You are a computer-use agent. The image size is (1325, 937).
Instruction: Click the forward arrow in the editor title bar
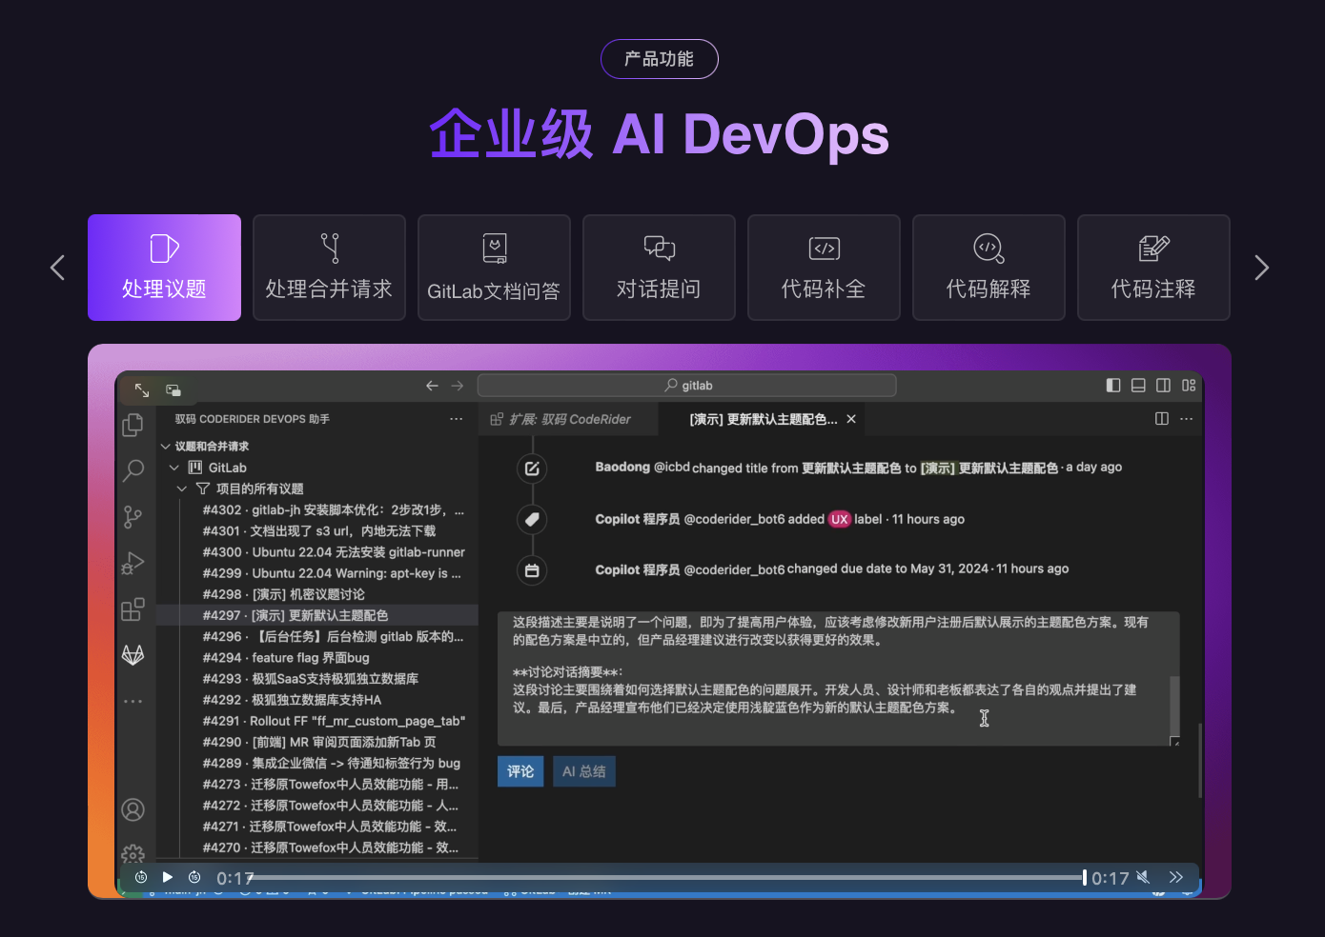[458, 386]
